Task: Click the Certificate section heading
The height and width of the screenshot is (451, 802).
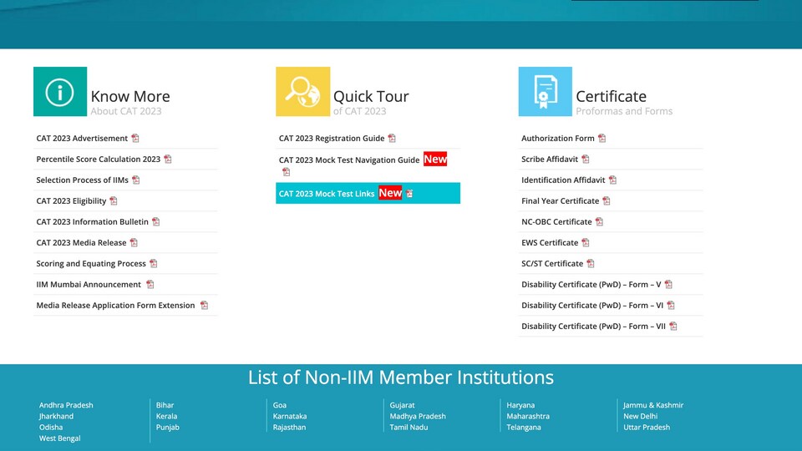Action: pyautogui.click(x=611, y=96)
